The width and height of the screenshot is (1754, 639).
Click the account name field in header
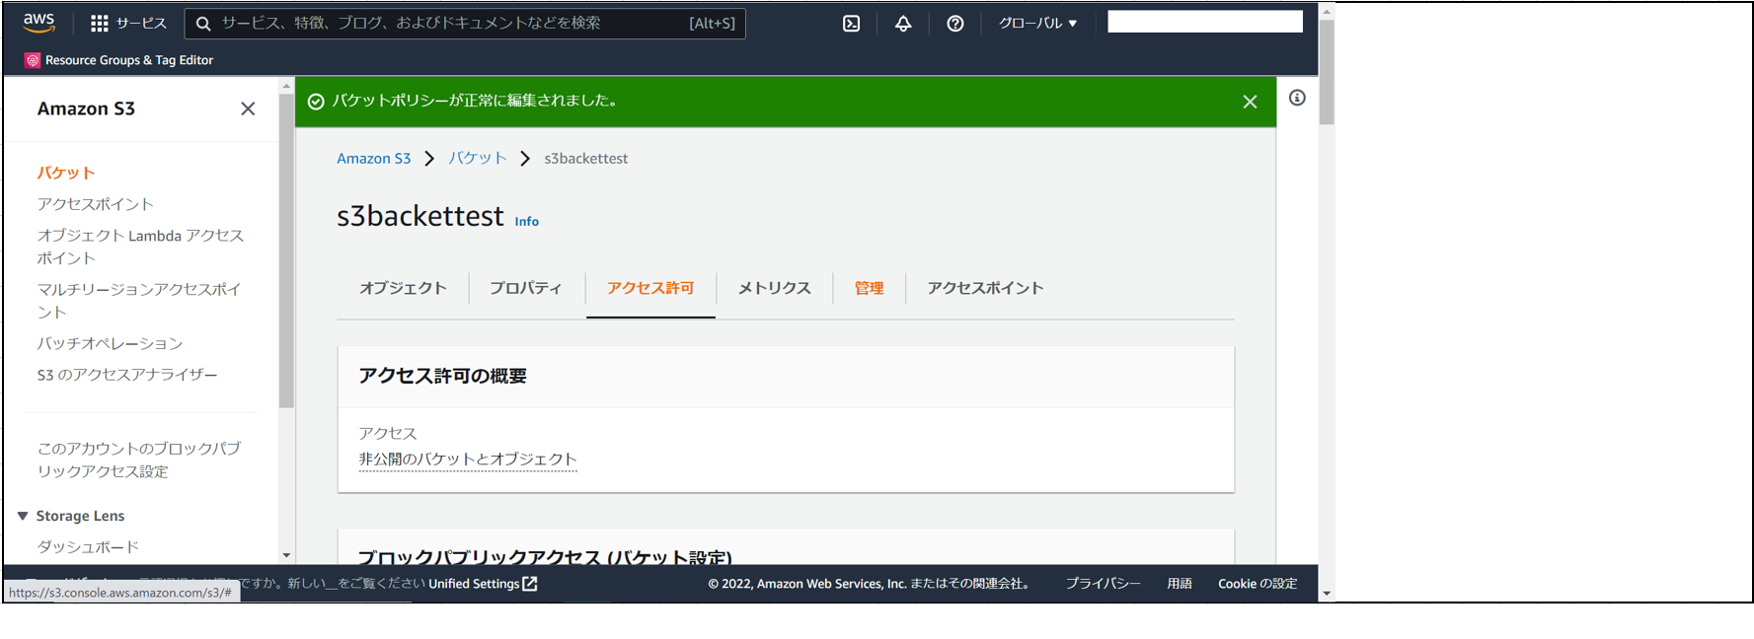tap(1205, 22)
